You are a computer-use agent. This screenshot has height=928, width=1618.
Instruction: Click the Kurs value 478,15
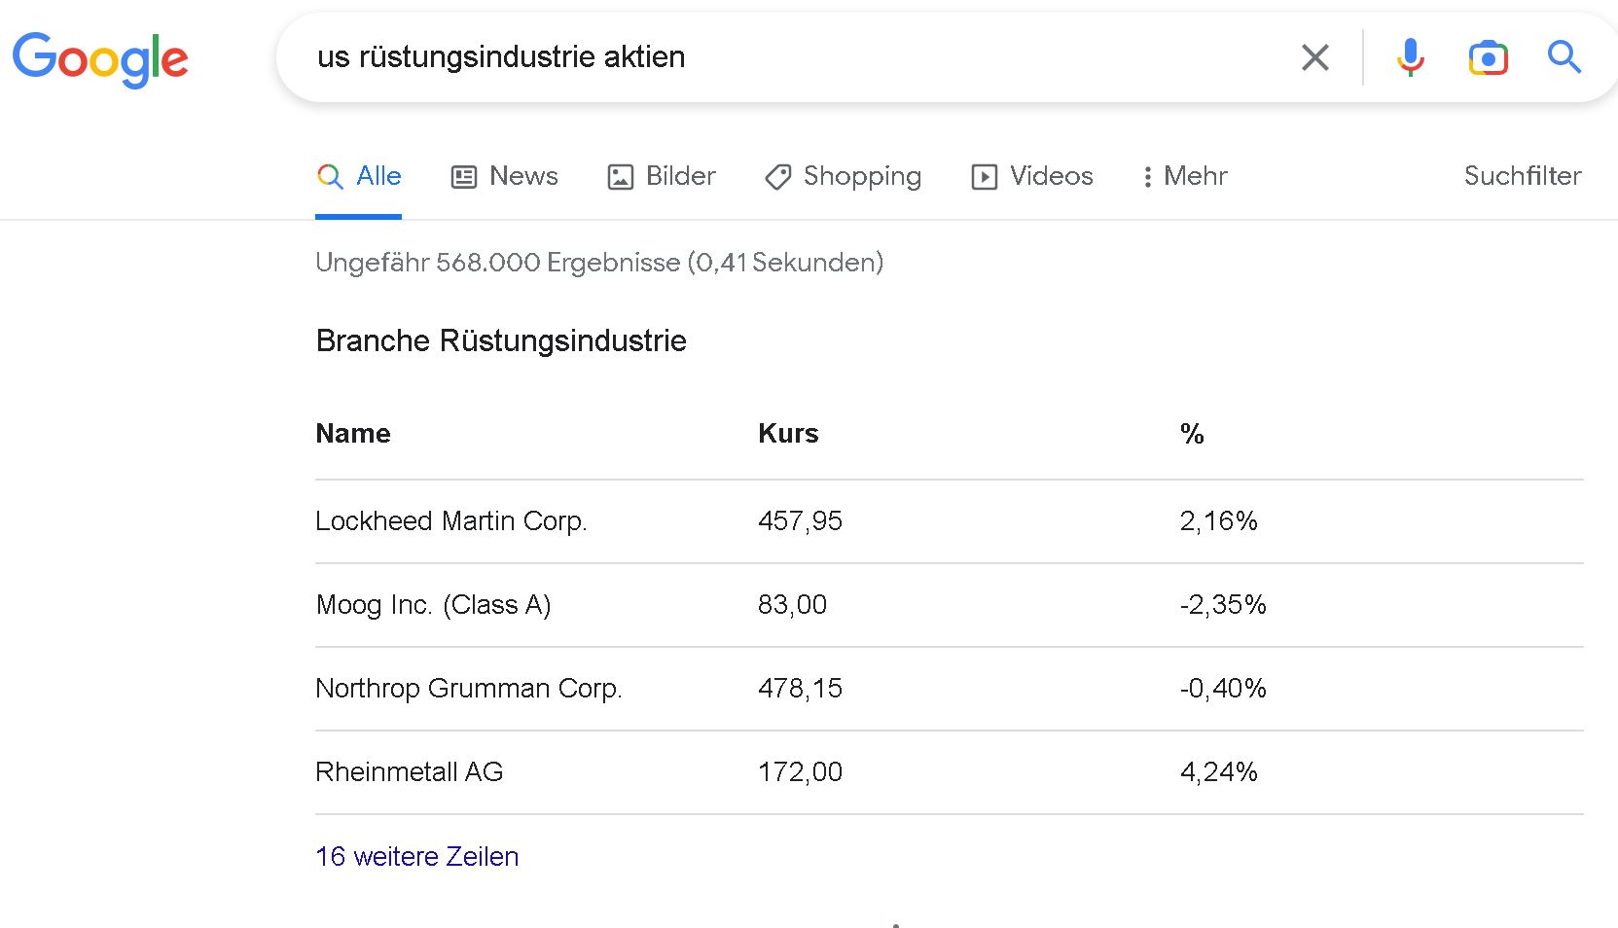[800, 689]
